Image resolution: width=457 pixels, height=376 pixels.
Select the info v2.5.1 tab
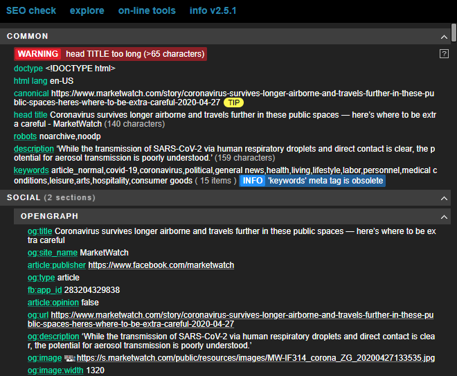[213, 10]
